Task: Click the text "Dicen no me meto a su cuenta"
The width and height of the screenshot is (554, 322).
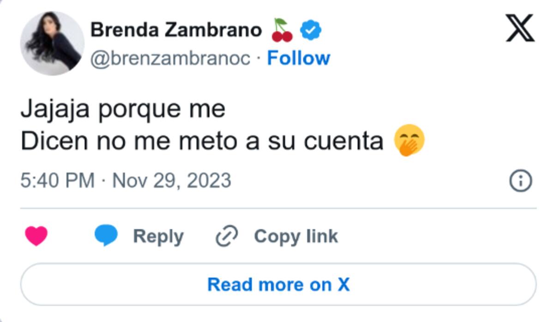Action: click(202, 142)
